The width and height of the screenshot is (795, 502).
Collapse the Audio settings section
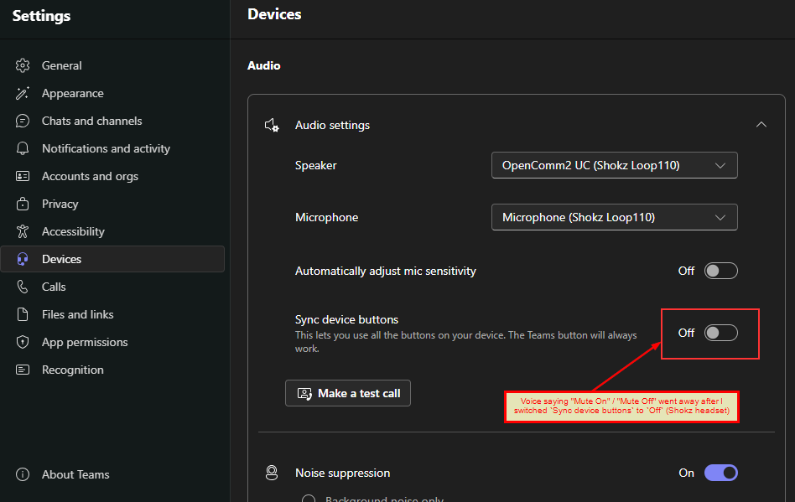[x=761, y=125]
